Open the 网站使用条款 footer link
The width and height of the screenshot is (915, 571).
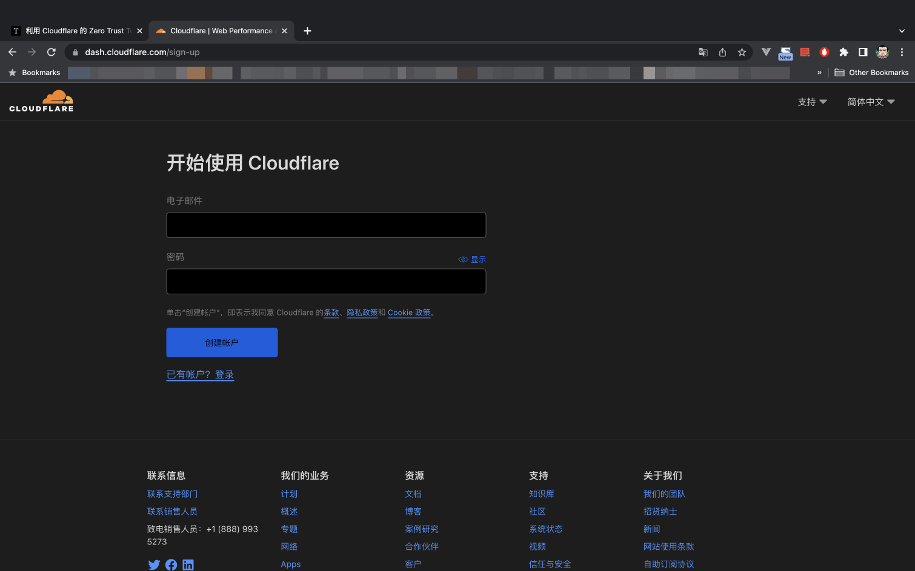tap(669, 547)
